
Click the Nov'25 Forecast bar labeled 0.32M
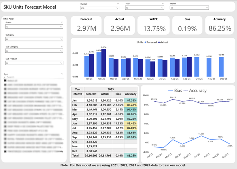(209, 67)
